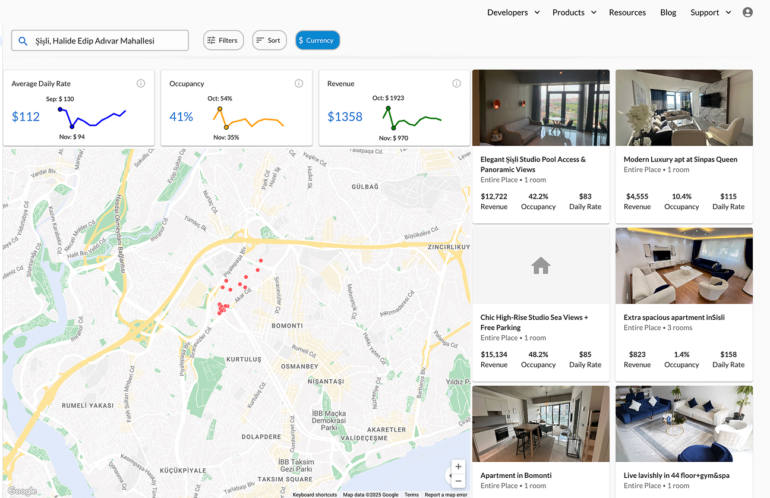Open info icon on Occupancy card
770x498 pixels.
pos(299,84)
